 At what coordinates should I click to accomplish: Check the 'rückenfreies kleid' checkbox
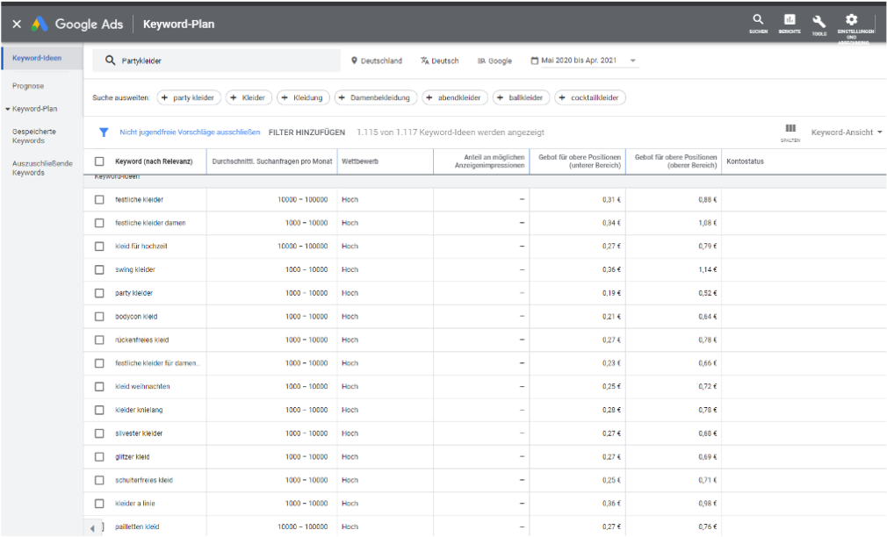[99, 340]
